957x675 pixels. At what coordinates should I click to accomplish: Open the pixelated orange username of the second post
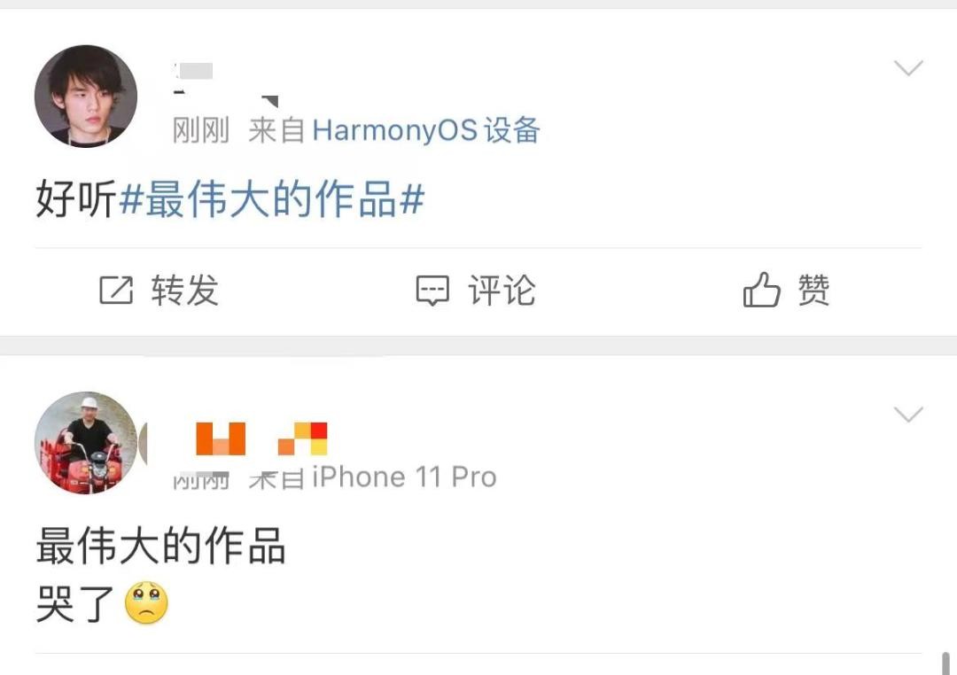coord(261,438)
